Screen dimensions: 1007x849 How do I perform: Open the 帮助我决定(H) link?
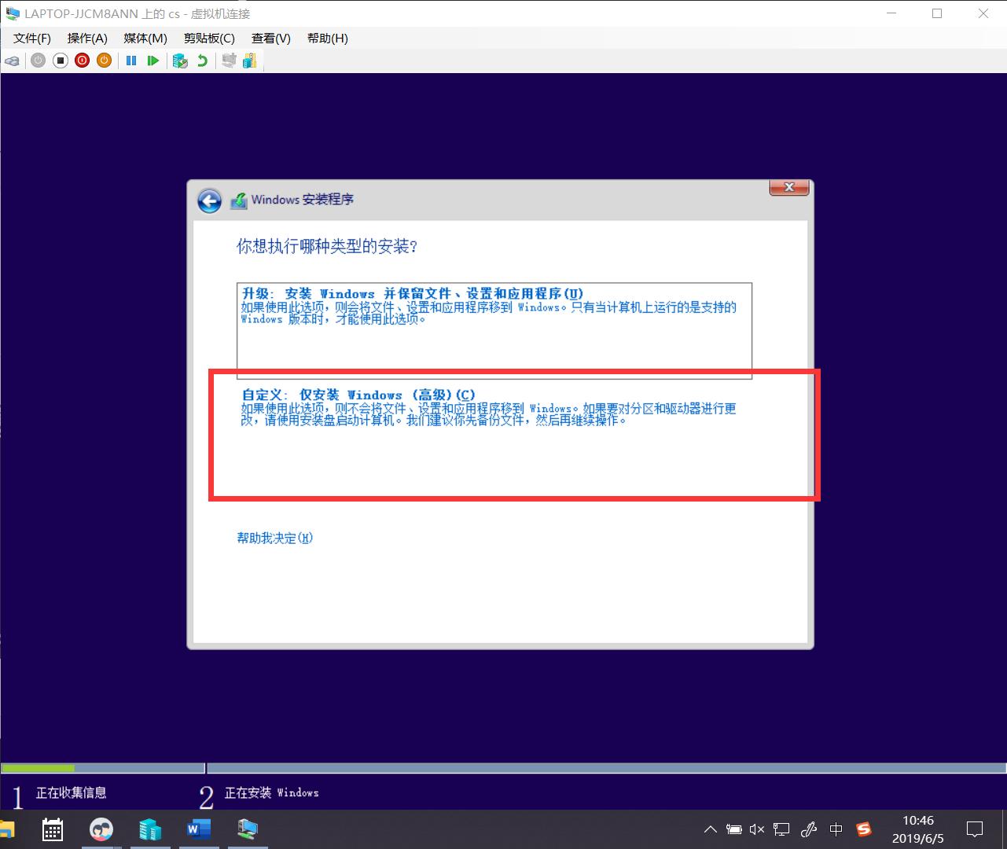coord(275,538)
